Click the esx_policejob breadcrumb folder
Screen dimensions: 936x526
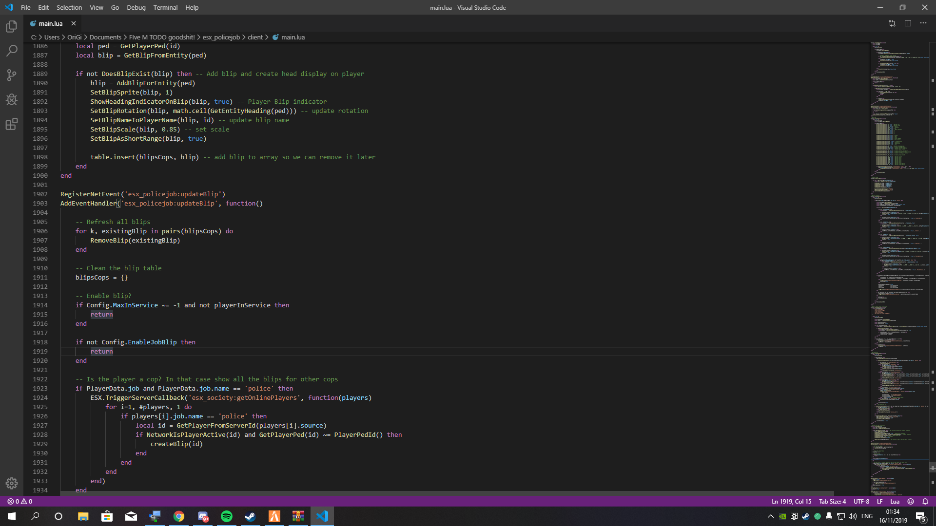[221, 37]
